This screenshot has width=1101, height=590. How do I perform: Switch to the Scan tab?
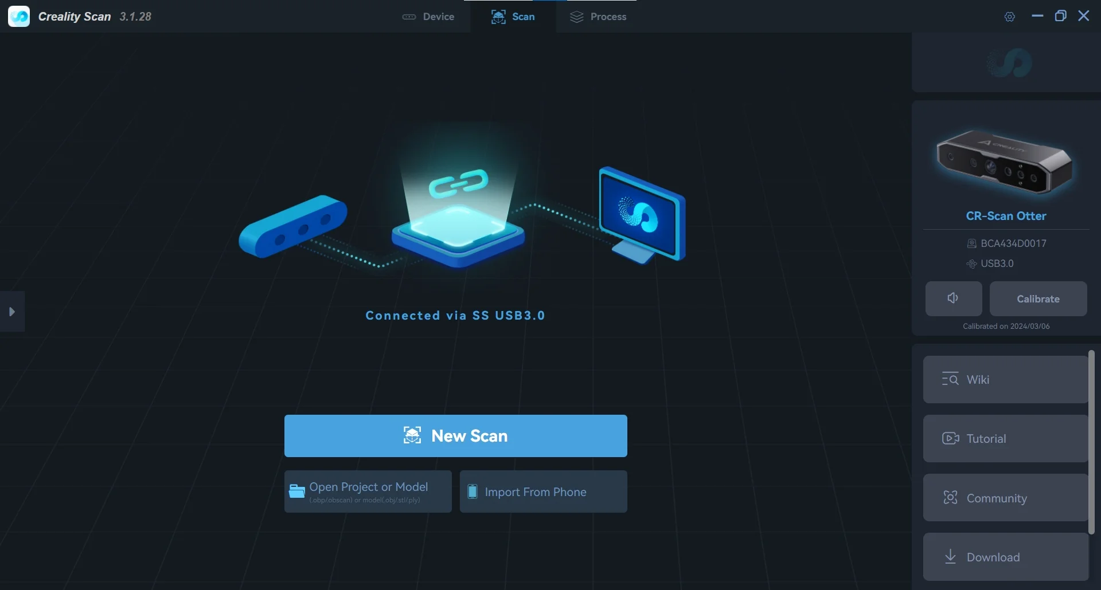pos(513,17)
